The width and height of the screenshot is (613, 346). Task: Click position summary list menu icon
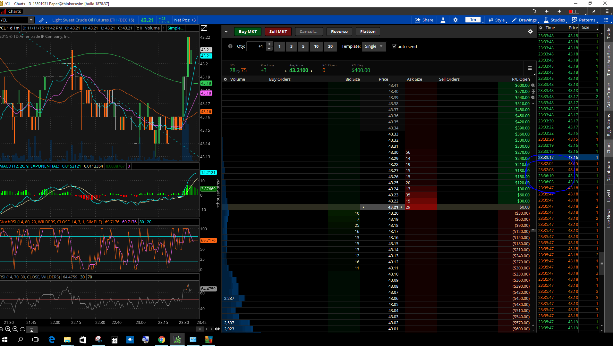tap(530, 68)
